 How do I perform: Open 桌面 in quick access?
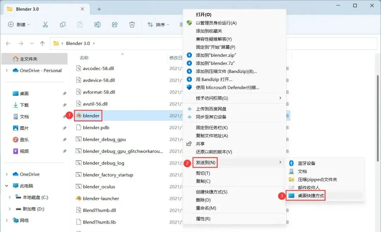pos(24,93)
